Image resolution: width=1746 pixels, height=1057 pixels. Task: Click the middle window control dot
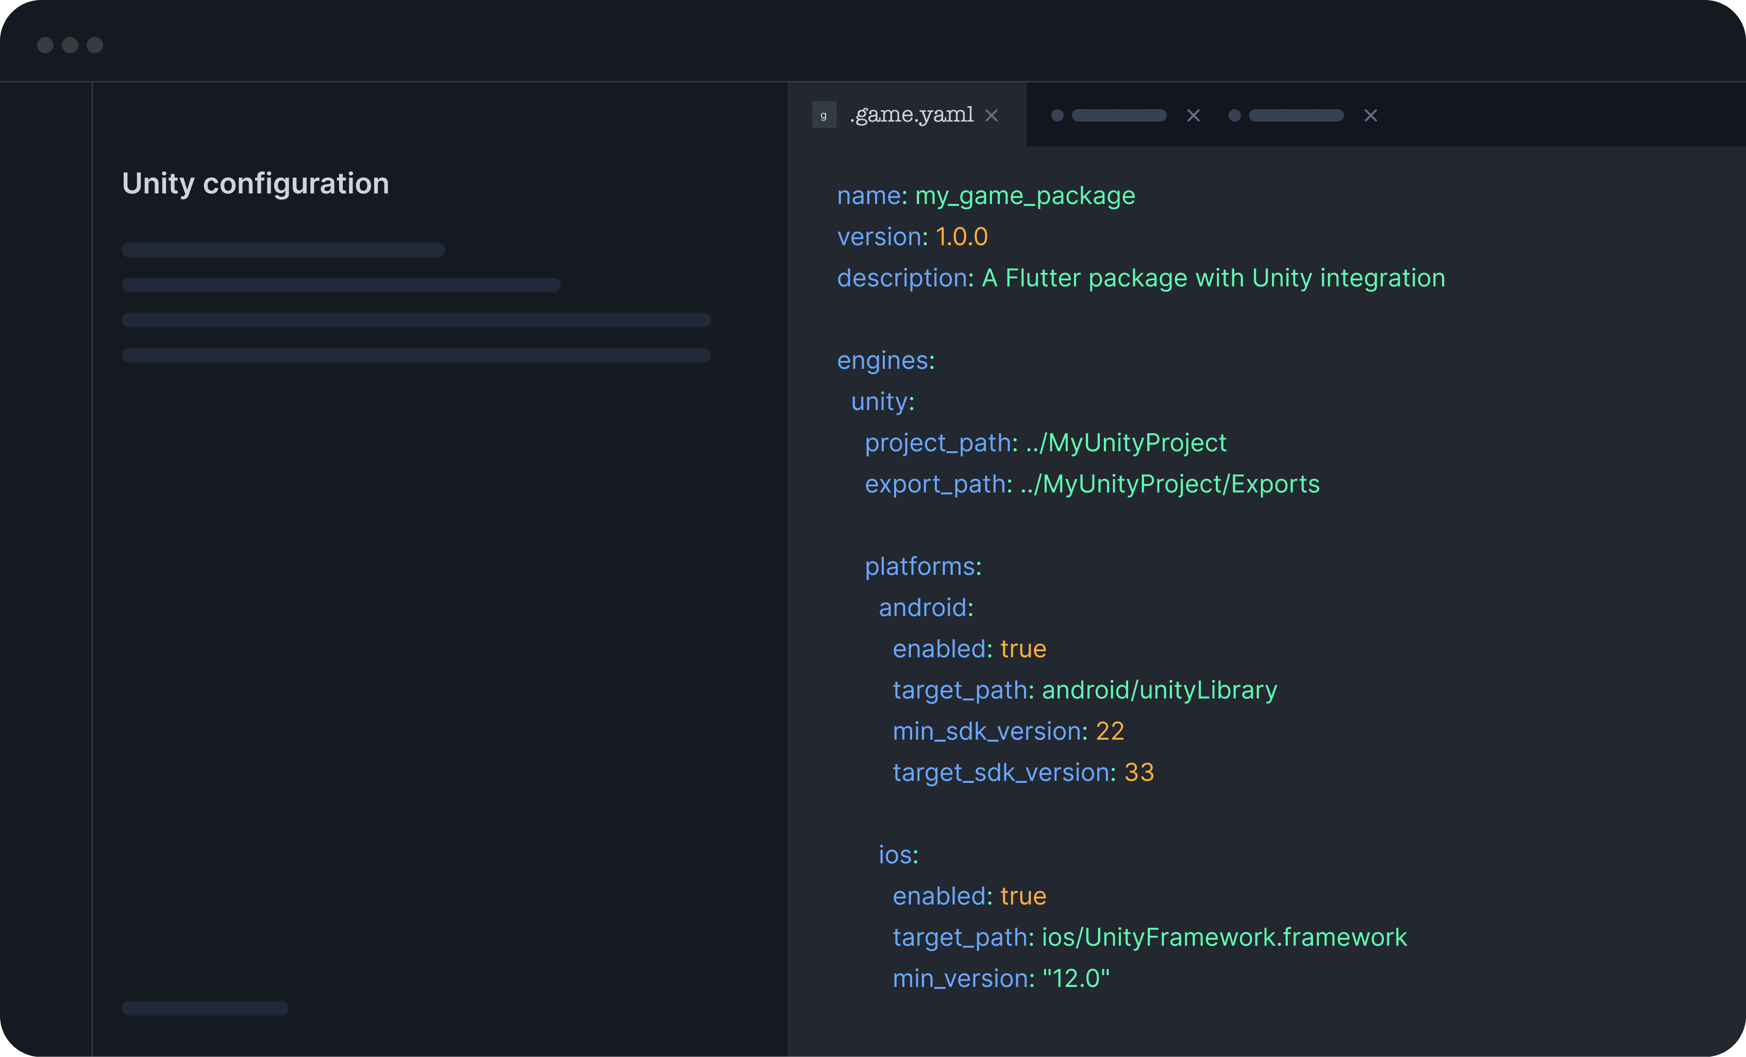70,45
